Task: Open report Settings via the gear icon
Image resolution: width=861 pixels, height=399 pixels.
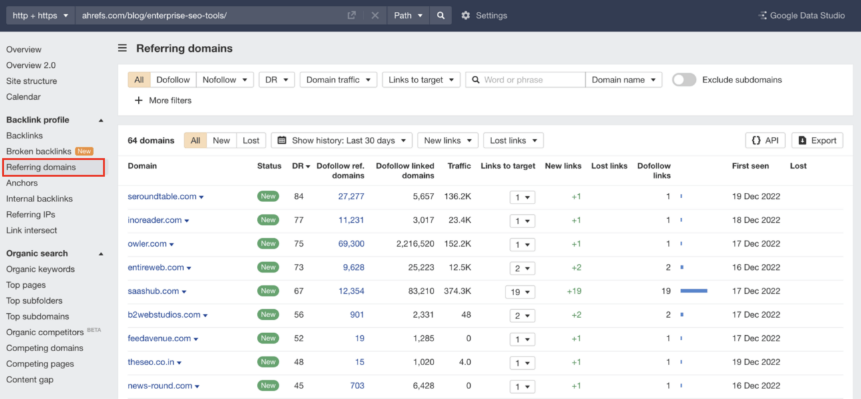Action: [x=466, y=15]
